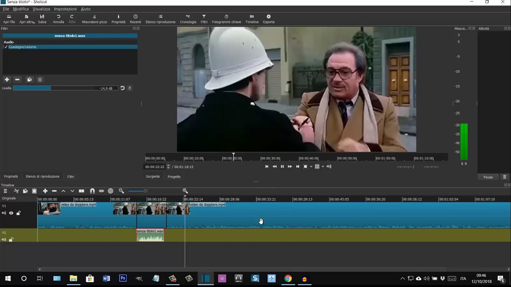Open the player grid dropdown arrow

tap(323, 167)
